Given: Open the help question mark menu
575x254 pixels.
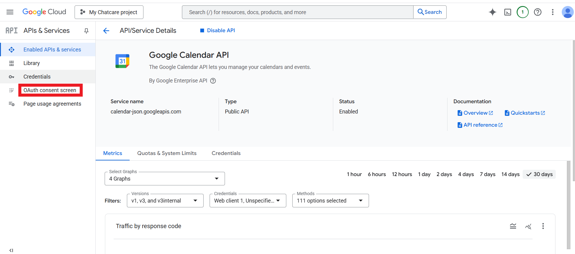Looking at the screenshot, I should point(538,12).
